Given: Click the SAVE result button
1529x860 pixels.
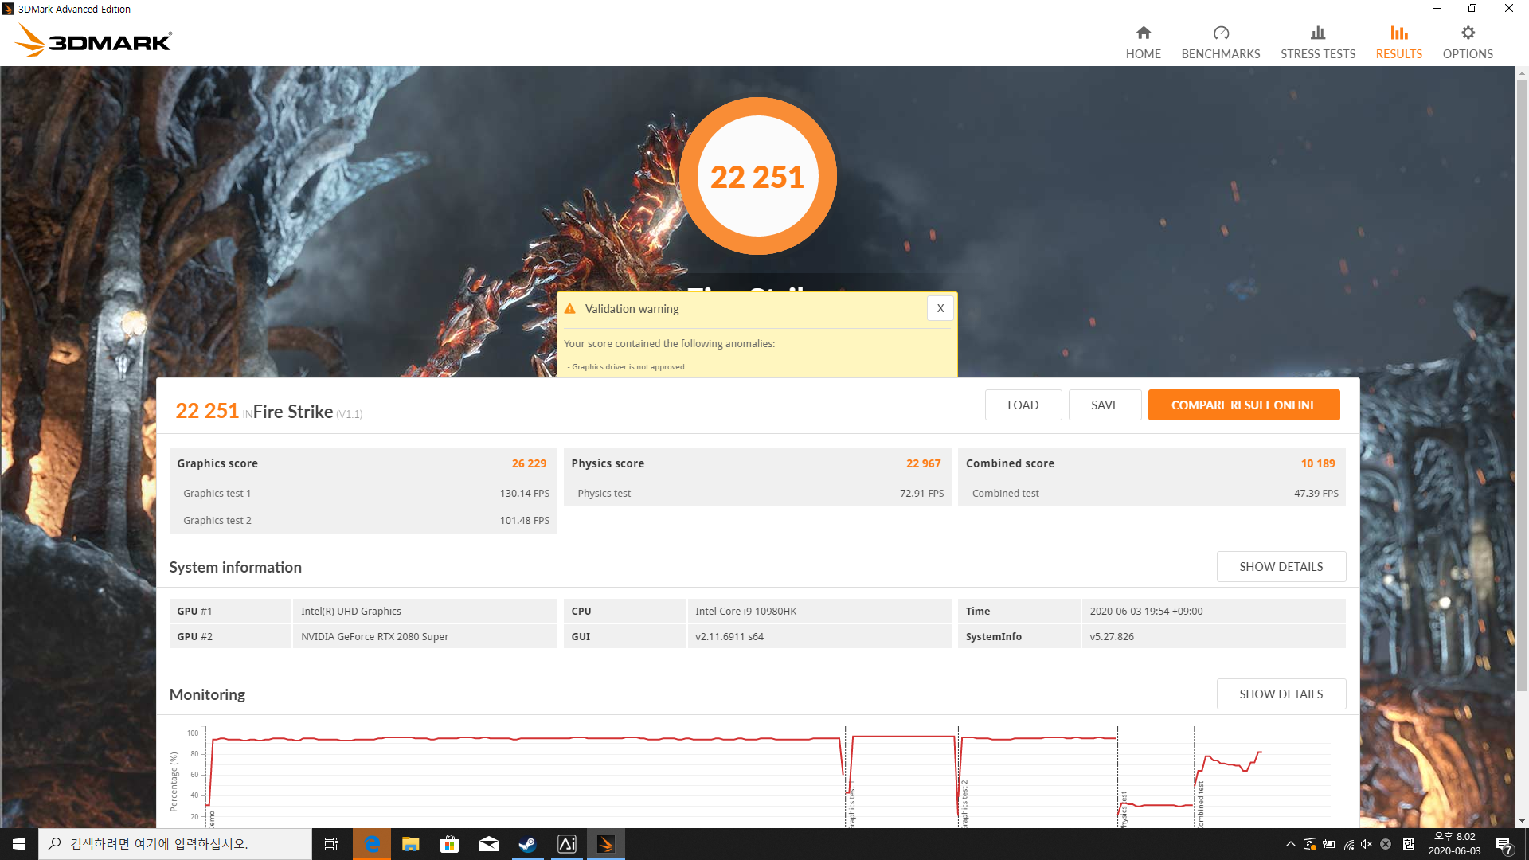Looking at the screenshot, I should 1105,405.
